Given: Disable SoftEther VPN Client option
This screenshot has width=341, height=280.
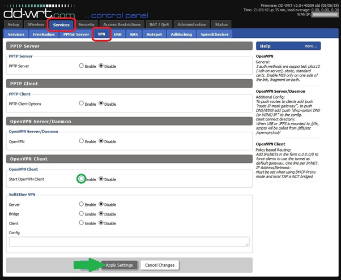Looking at the screenshot, I should (101, 223).
